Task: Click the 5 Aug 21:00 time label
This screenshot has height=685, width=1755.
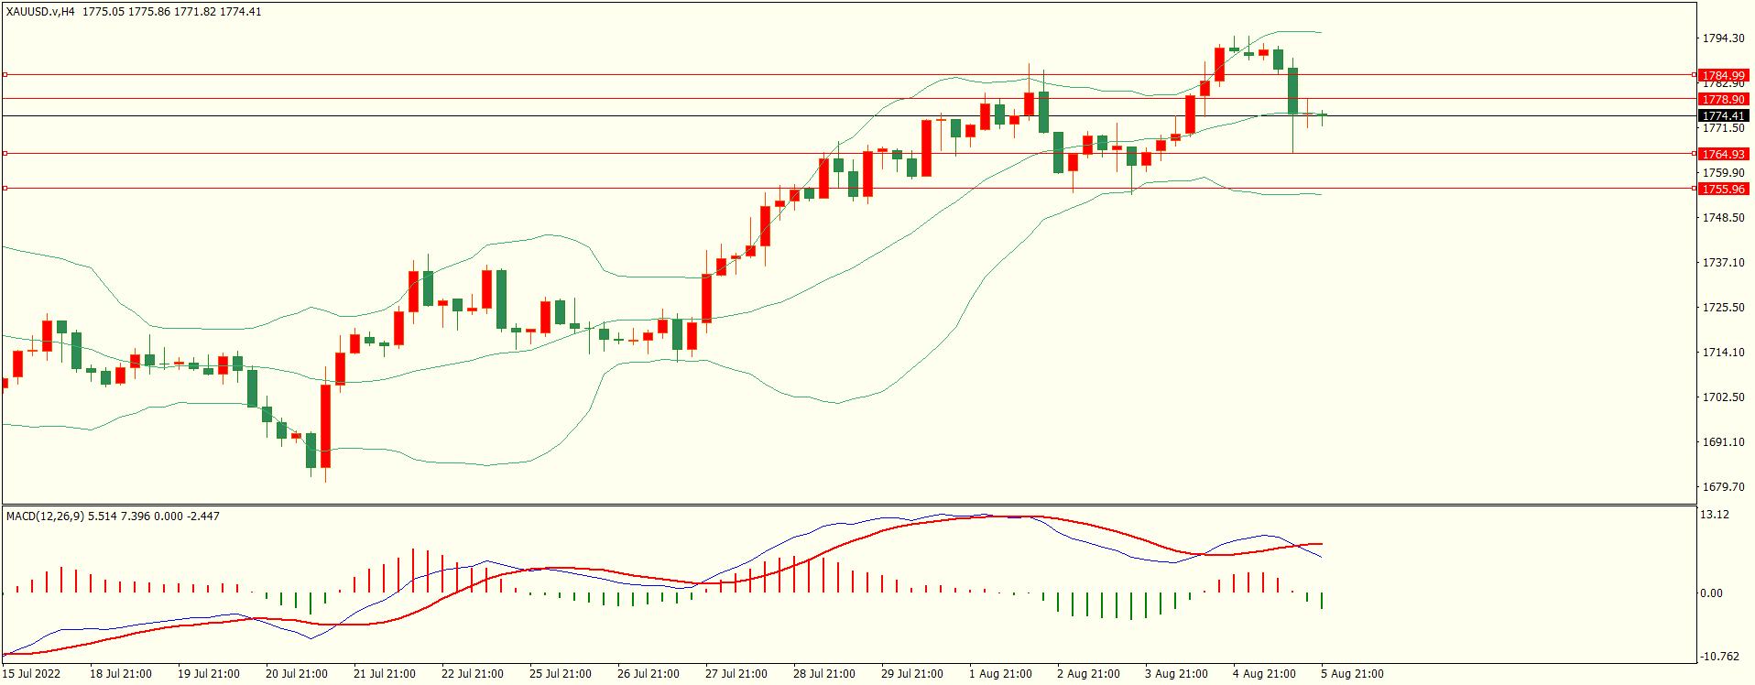Action: pyautogui.click(x=1352, y=674)
